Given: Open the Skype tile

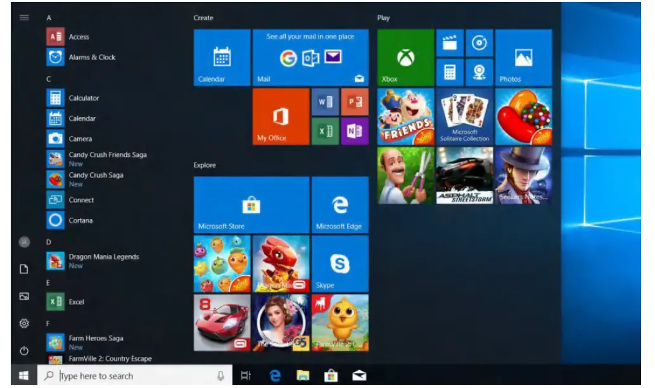Looking at the screenshot, I should (x=340, y=264).
